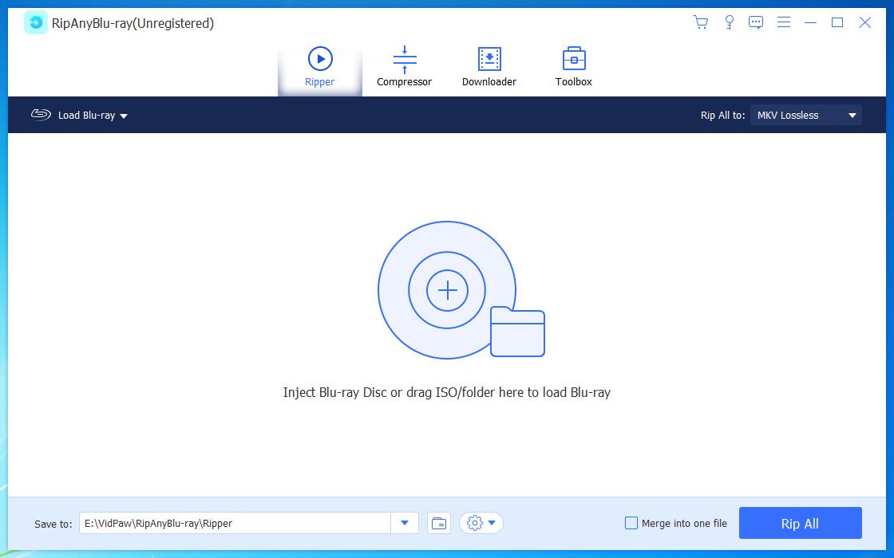Image resolution: width=894 pixels, height=558 pixels.
Task: Click the folder icon beside the disc
Action: tap(517, 332)
